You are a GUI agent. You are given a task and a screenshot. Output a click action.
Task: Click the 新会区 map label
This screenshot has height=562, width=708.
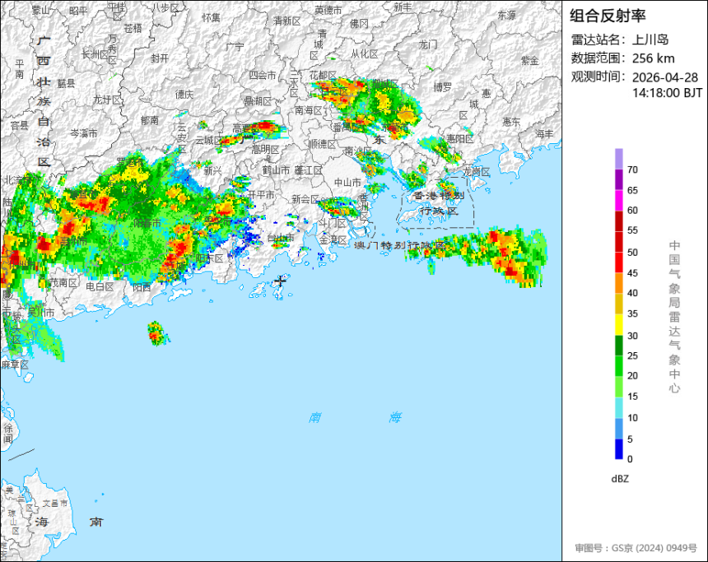[x=305, y=198]
